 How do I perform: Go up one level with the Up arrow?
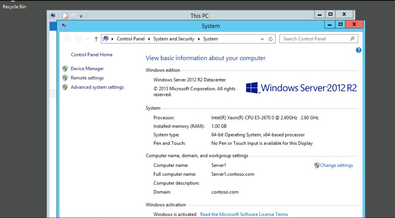96,39
